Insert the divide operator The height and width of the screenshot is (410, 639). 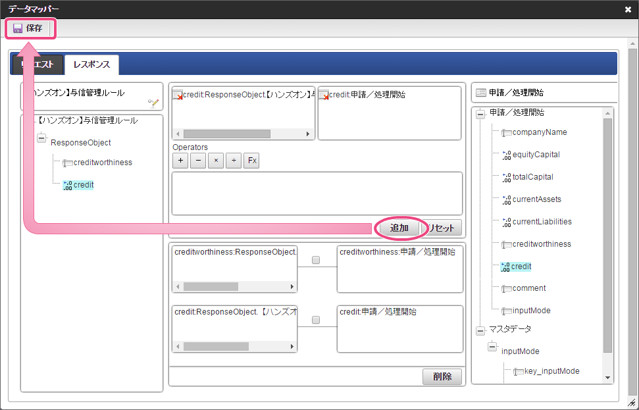pos(234,161)
